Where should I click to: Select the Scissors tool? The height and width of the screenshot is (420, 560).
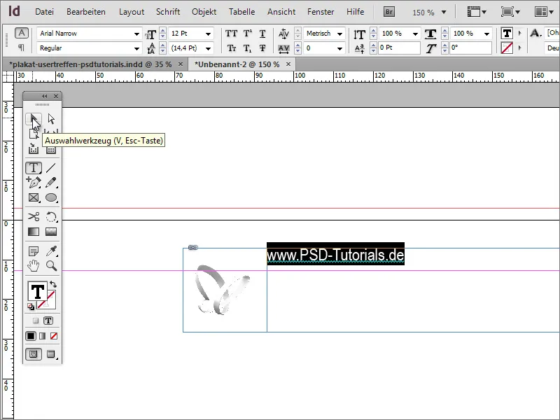click(x=34, y=216)
